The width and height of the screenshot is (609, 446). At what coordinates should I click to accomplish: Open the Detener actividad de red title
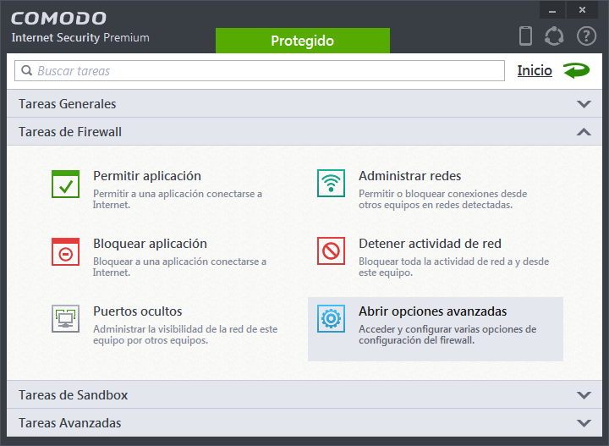coord(430,244)
